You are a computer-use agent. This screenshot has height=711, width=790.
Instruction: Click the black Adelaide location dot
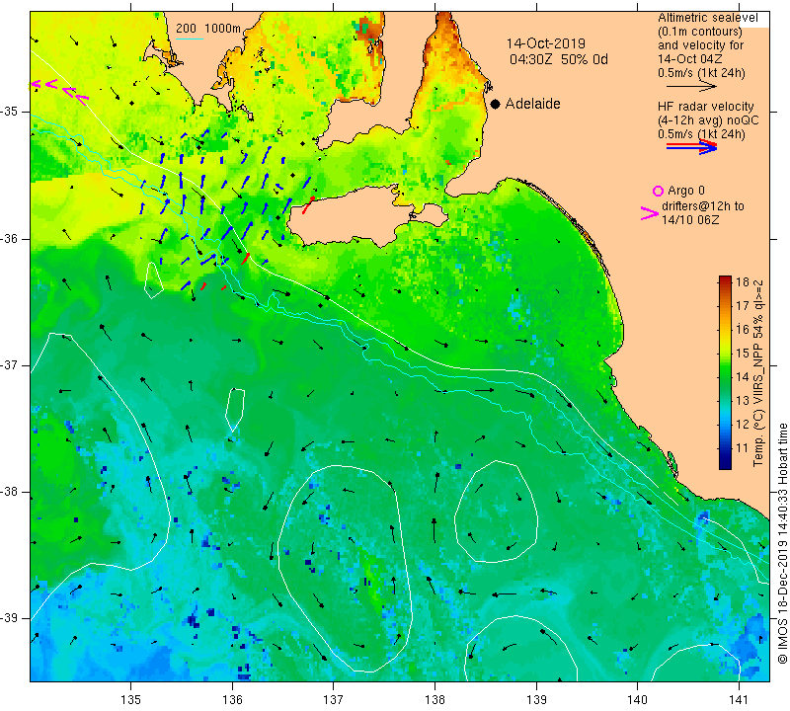tap(496, 104)
